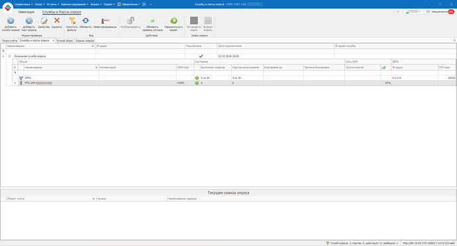Sort top grid by Наименование header
The height and width of the screenshot is (246, 457).
pyautogui.click(x=51, y=46)
